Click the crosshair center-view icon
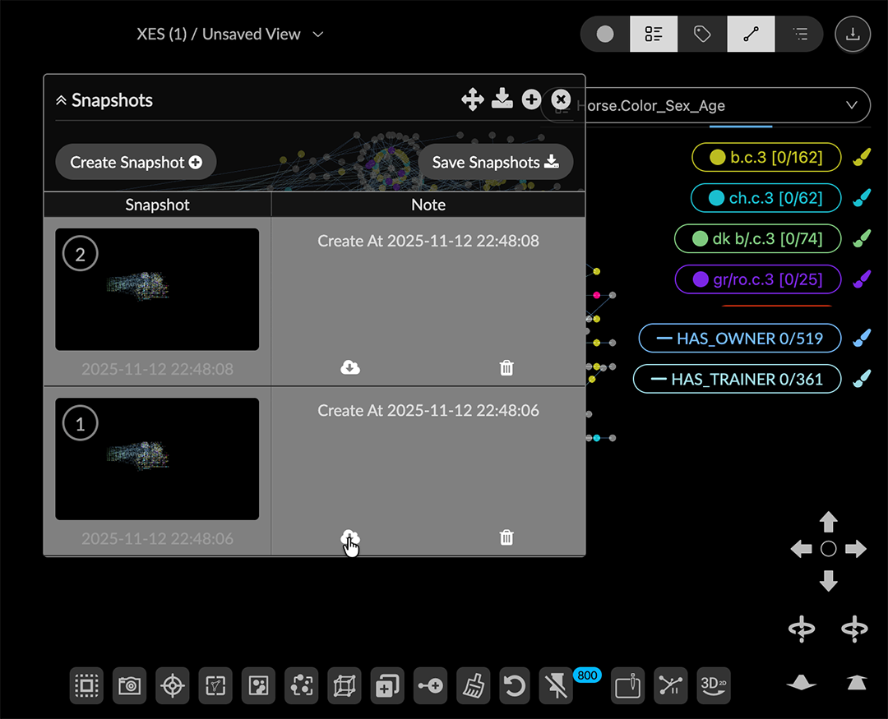Viewport: 888px width, 719px height. click(x=173, y=685)
